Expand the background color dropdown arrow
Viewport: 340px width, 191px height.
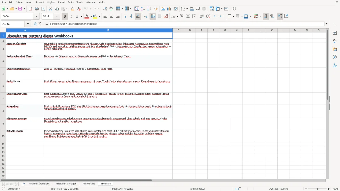pos(99,16)
